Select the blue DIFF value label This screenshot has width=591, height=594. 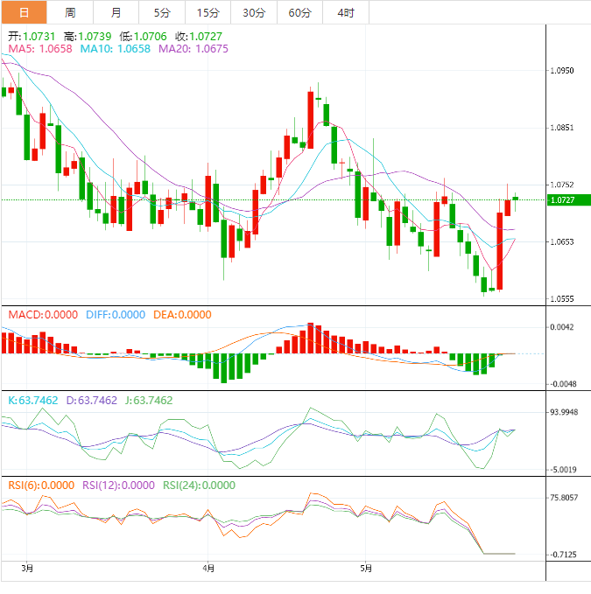(116, 315)
